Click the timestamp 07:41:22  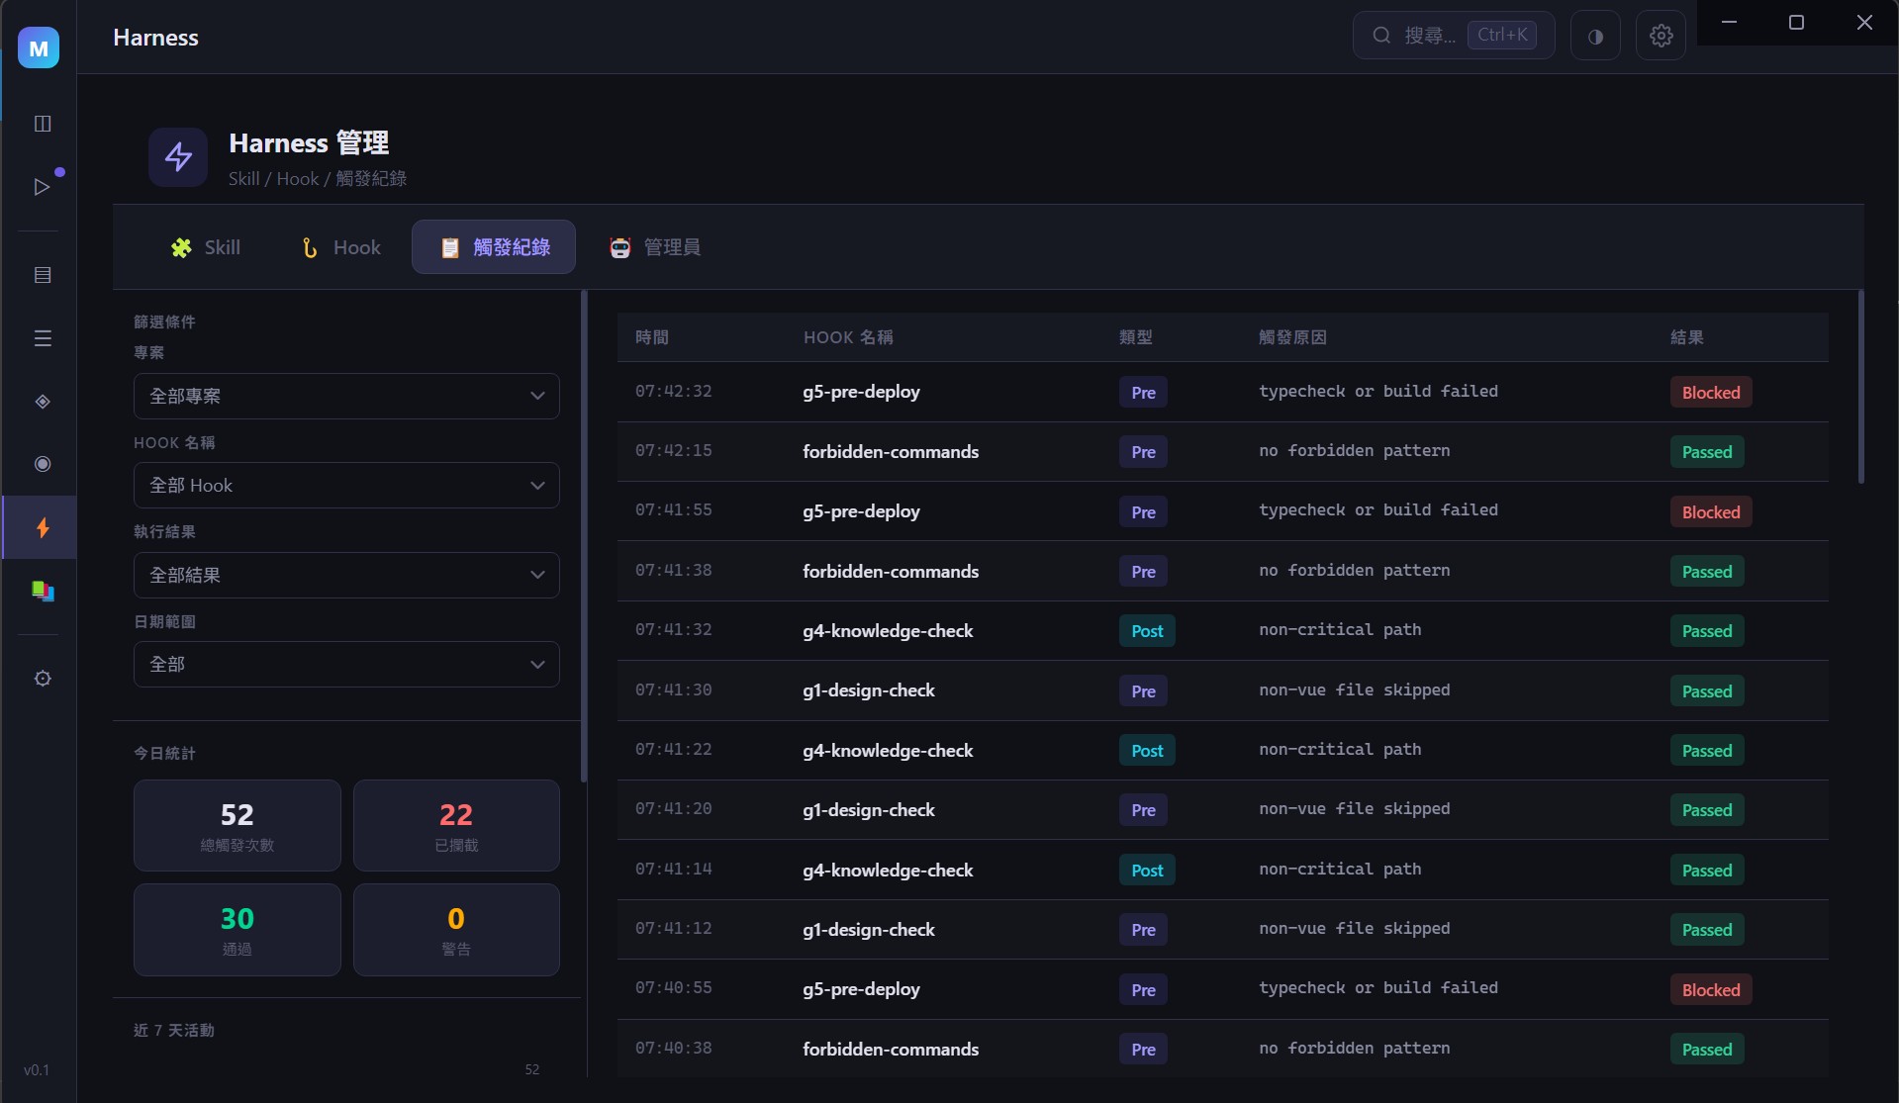673,750
